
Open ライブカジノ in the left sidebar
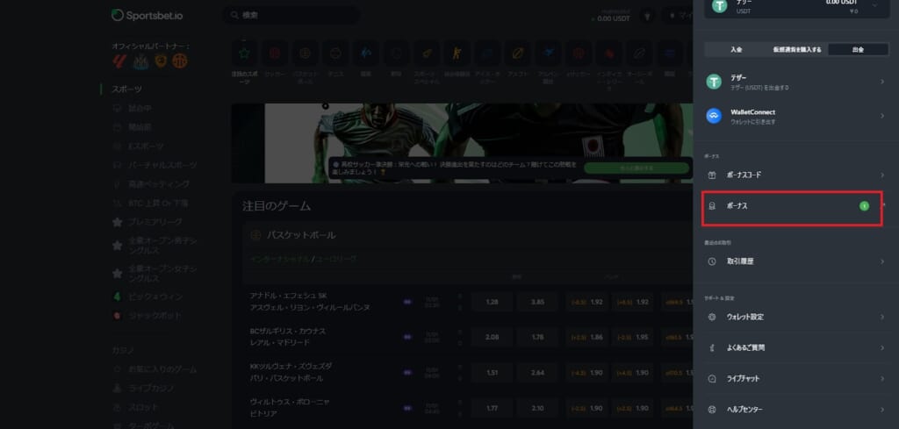[149, 389]
